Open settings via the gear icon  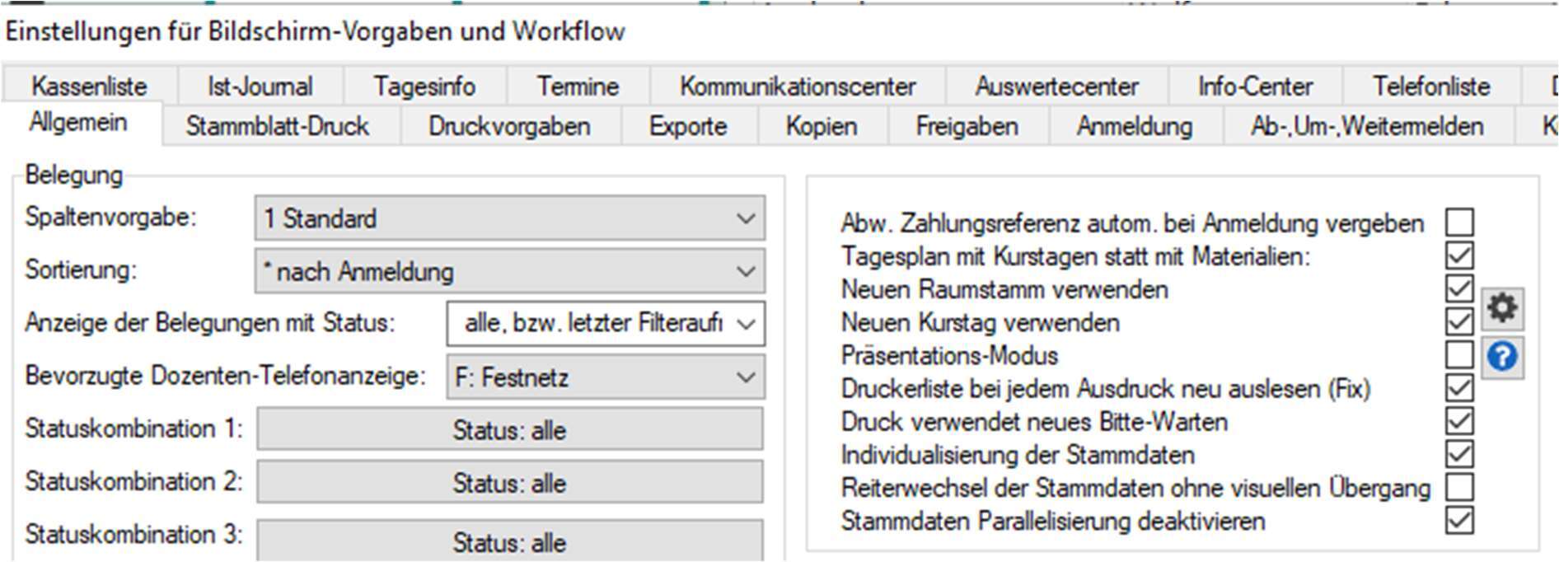point(1502,308)
